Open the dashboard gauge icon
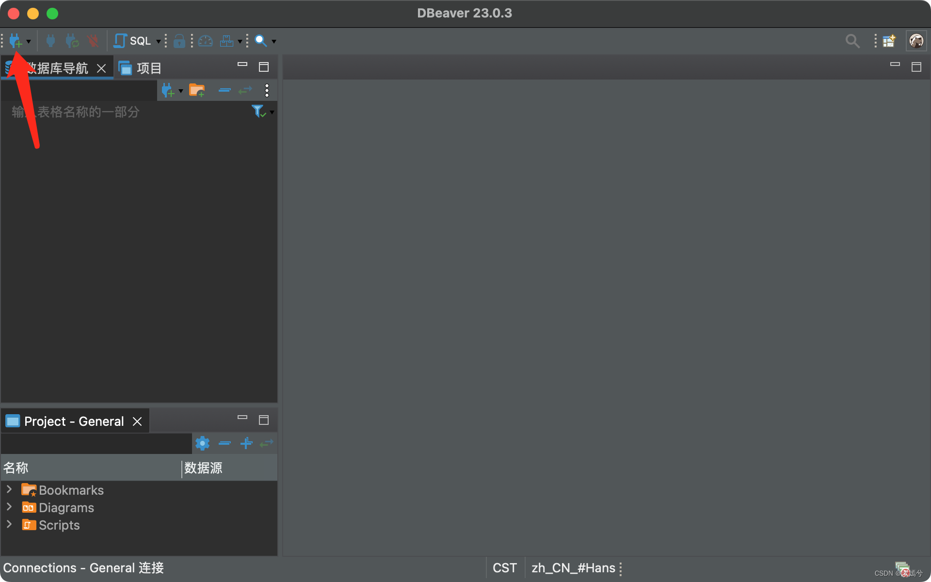 pyautogui.click(x=206, y=41)
